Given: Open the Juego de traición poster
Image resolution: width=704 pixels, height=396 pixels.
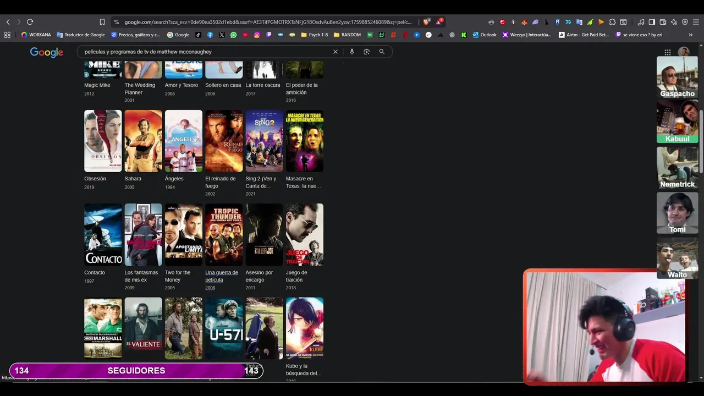Looking at the screenshot, I should pos(305,235).
